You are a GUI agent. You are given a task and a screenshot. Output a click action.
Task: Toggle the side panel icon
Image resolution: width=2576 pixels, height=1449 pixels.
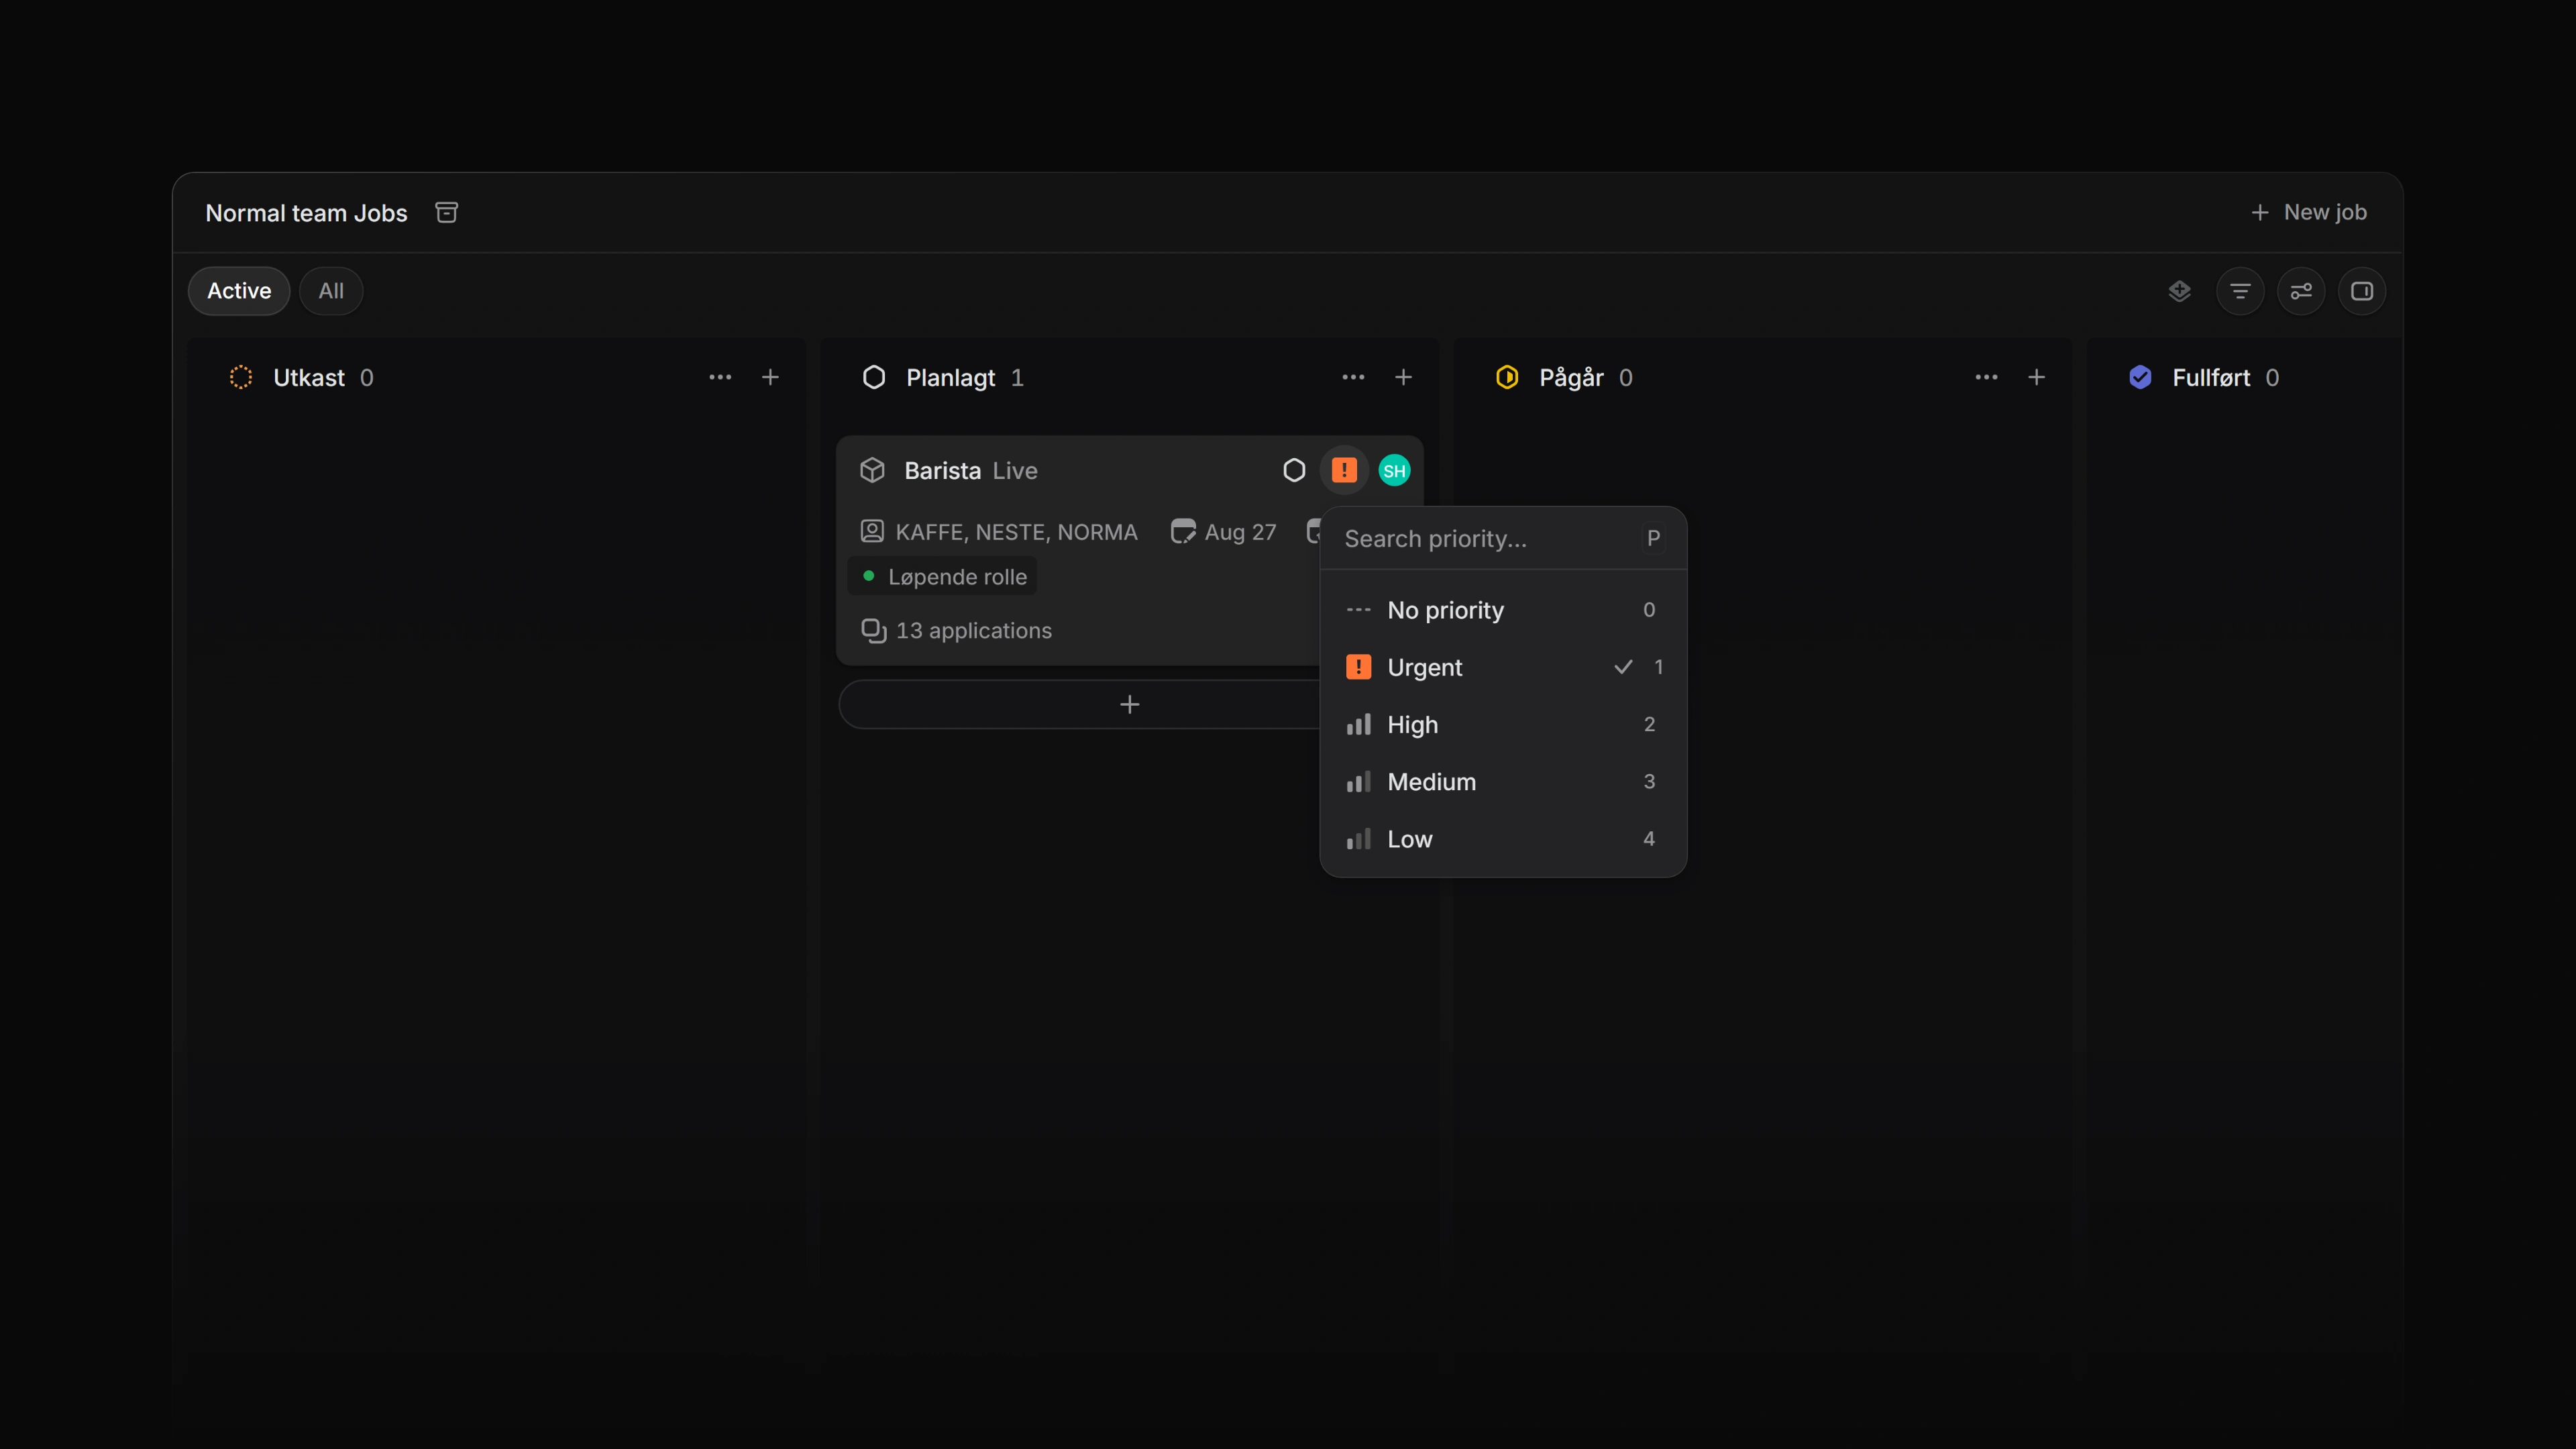tap(2362, 291)
